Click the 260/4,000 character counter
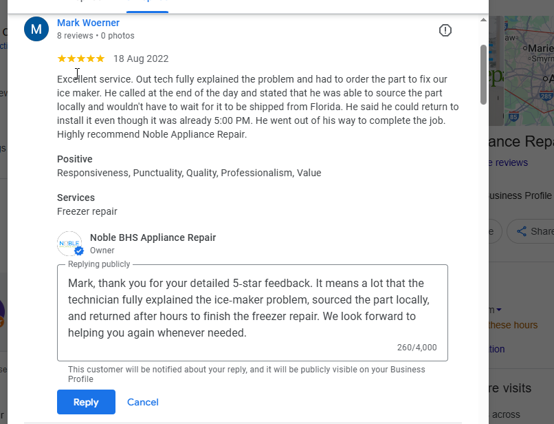This screenshot has height=424, width=554. point(417,348)
